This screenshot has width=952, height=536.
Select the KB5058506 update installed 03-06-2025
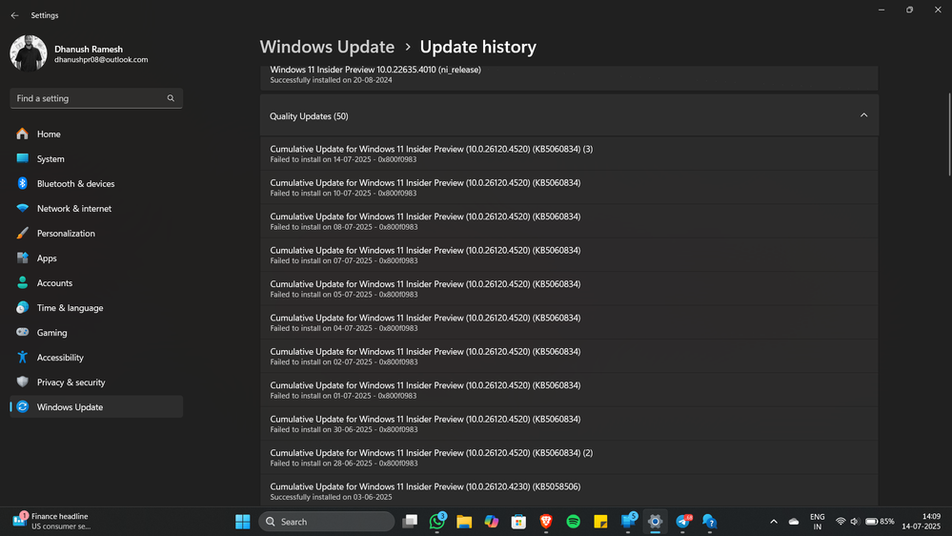[569, 490]
